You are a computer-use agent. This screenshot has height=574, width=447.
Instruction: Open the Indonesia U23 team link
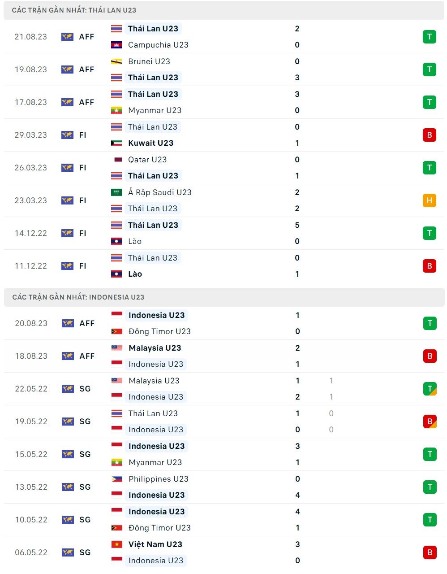(x=156, y=315)
